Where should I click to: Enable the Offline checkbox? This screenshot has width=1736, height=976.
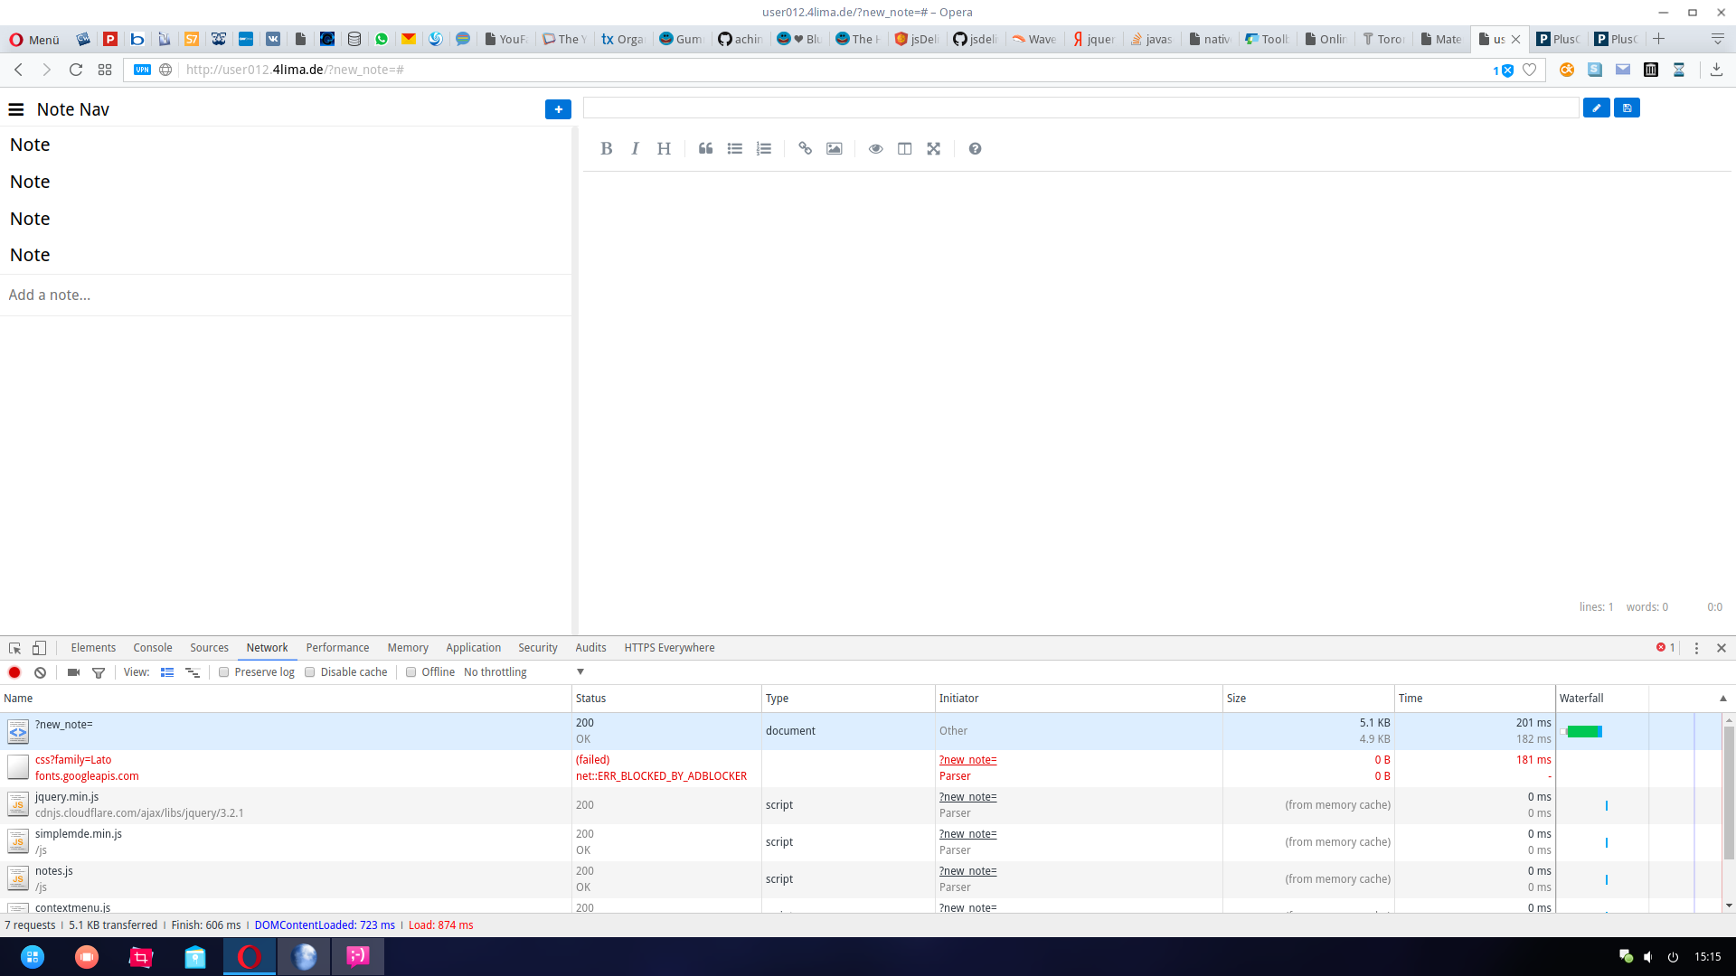click(411, 672)
